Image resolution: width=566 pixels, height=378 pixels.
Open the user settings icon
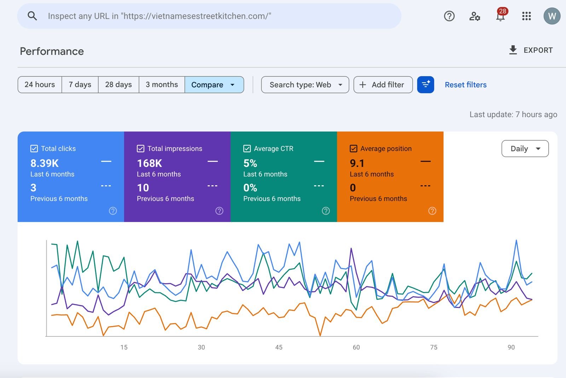475,16
